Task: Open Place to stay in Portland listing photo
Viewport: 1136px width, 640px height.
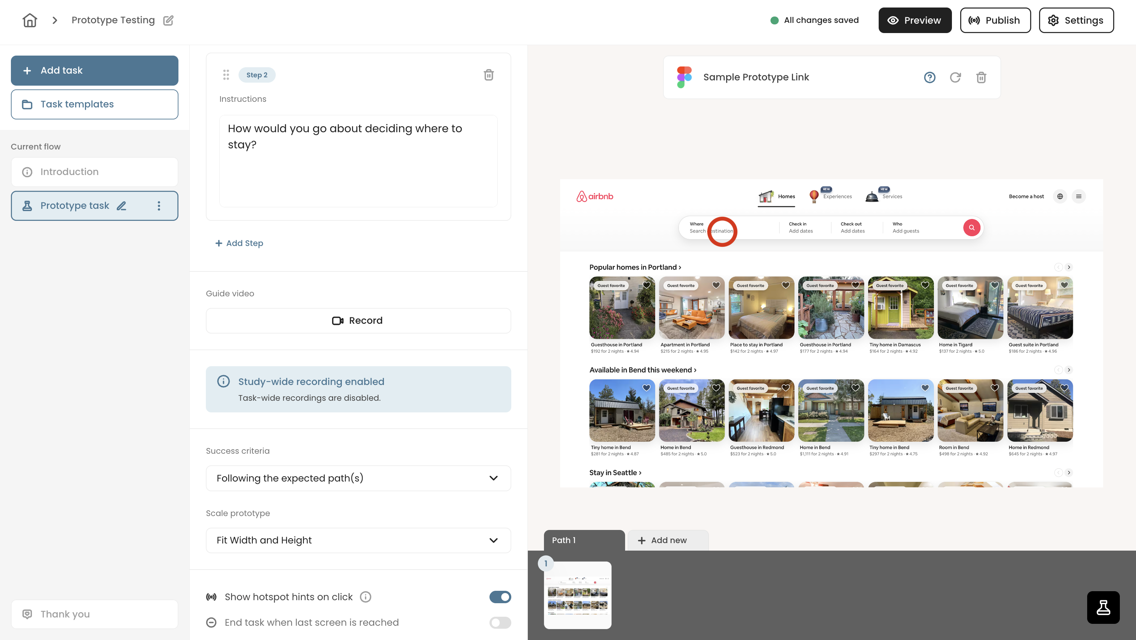Action: pos(761,308)
